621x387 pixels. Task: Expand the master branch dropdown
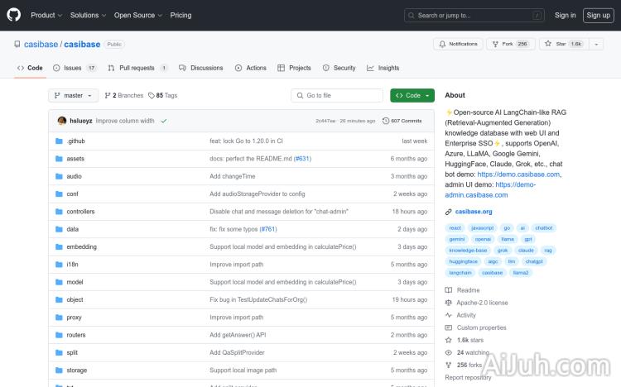[x=74, y=95]
